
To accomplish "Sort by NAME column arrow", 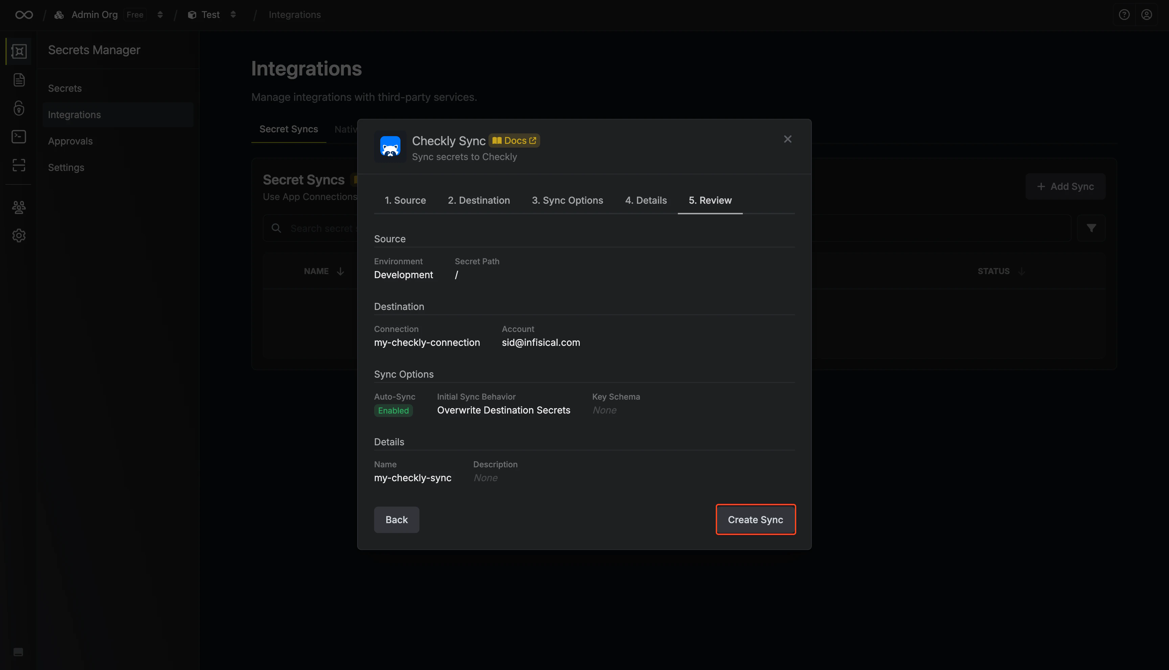I will (340, 271).
